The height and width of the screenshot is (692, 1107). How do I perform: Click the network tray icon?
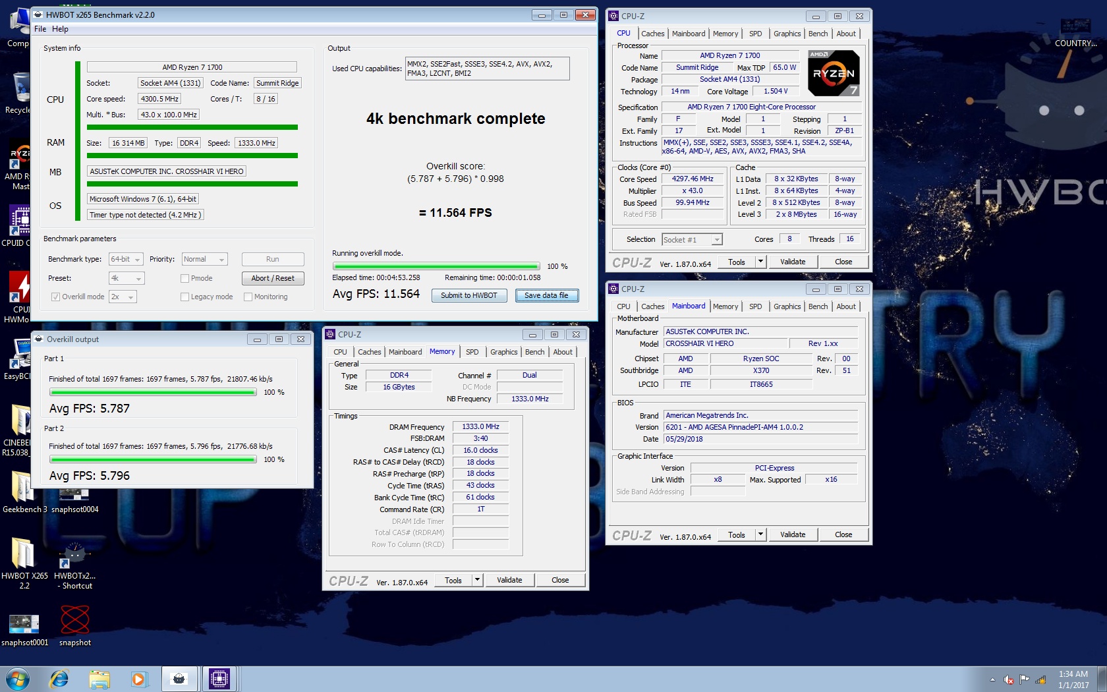click(x=1040, y=679)
